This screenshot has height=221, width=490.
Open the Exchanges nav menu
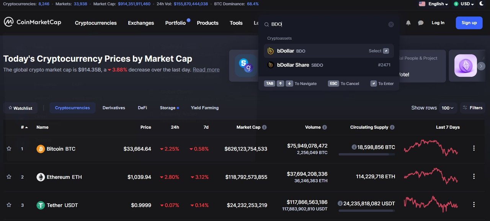coord(141,23)
